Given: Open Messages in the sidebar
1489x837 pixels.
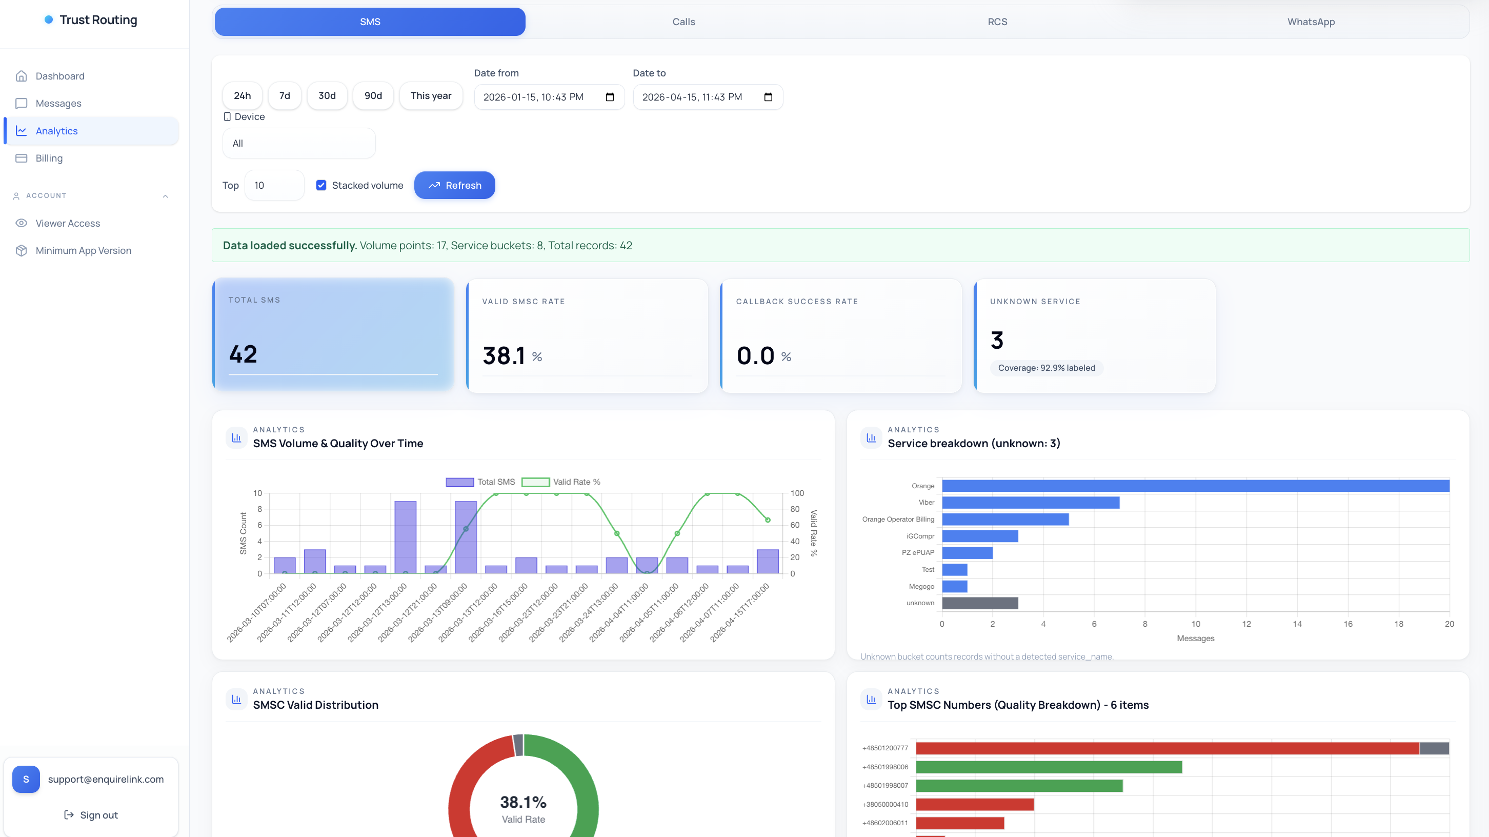Looking at the screenshot, I should click(91, 104).
